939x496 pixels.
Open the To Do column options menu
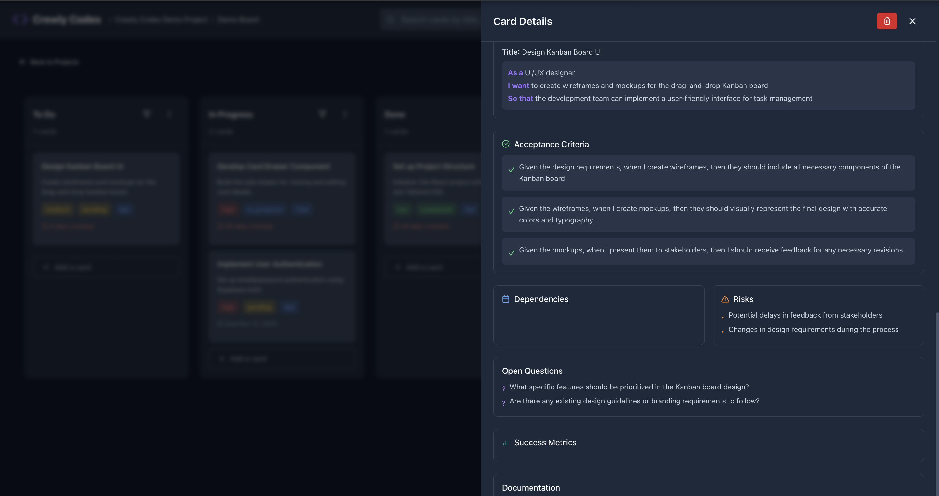(x=169, y=114)
